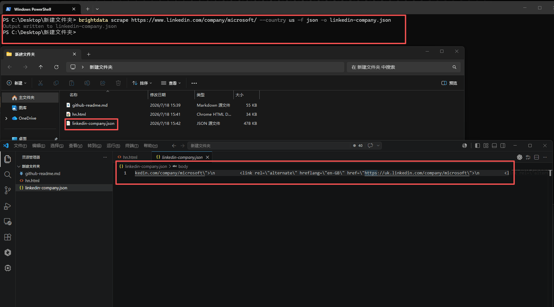Open the Extensions view in VS Code
Image resolution: width=554 pixels, height=307 pixels.
[x=7, y=237]
